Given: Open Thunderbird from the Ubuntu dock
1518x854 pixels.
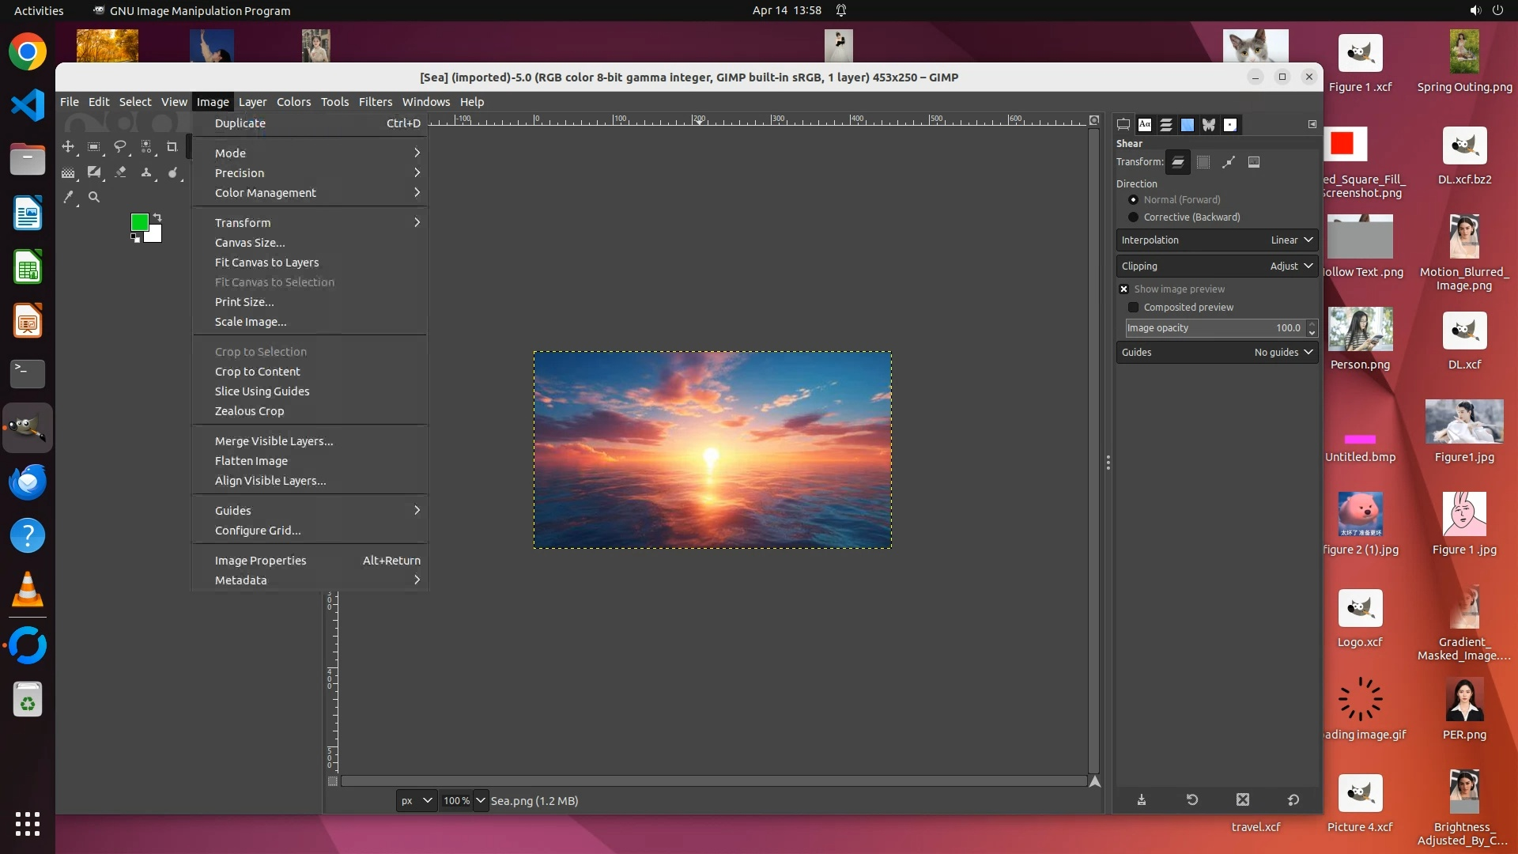Looking at the screenshot, I should [28, 482].
